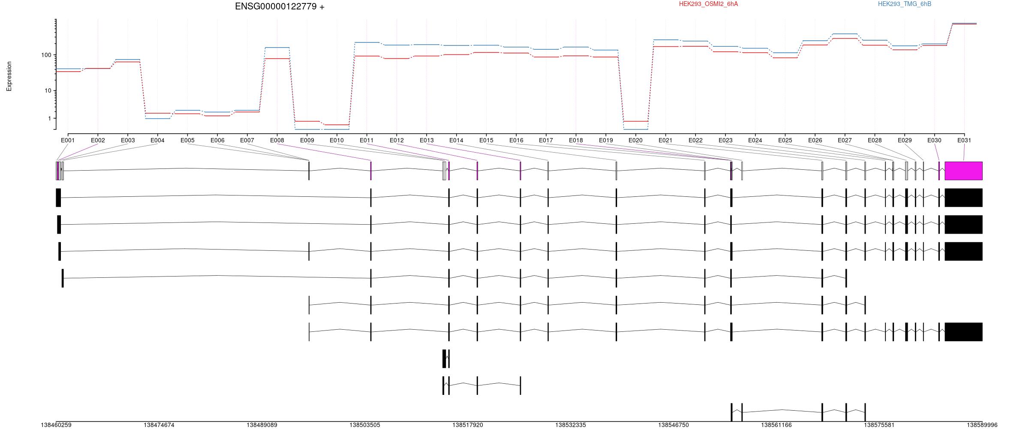
Task: Click genomic coordinate 138561166
Action: (776, 425)
